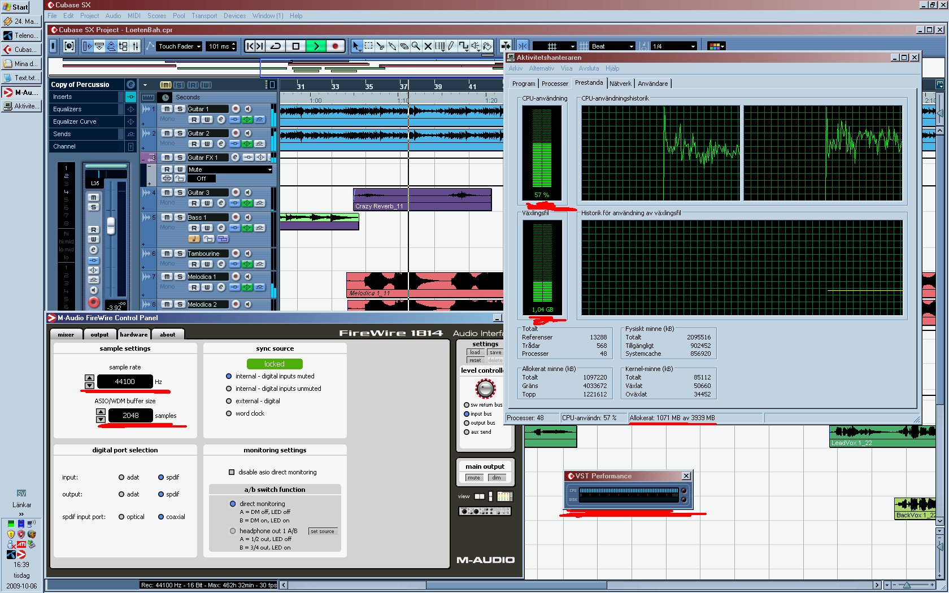This screenshot has width=949, height=593.
Task: Click the Stop transport button
Action: [295, 46]
